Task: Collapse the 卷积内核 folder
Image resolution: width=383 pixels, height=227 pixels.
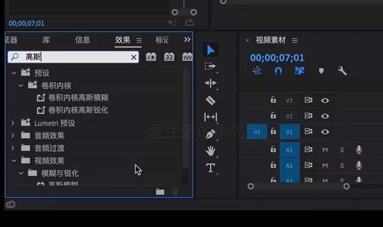Action: [21, 85]
